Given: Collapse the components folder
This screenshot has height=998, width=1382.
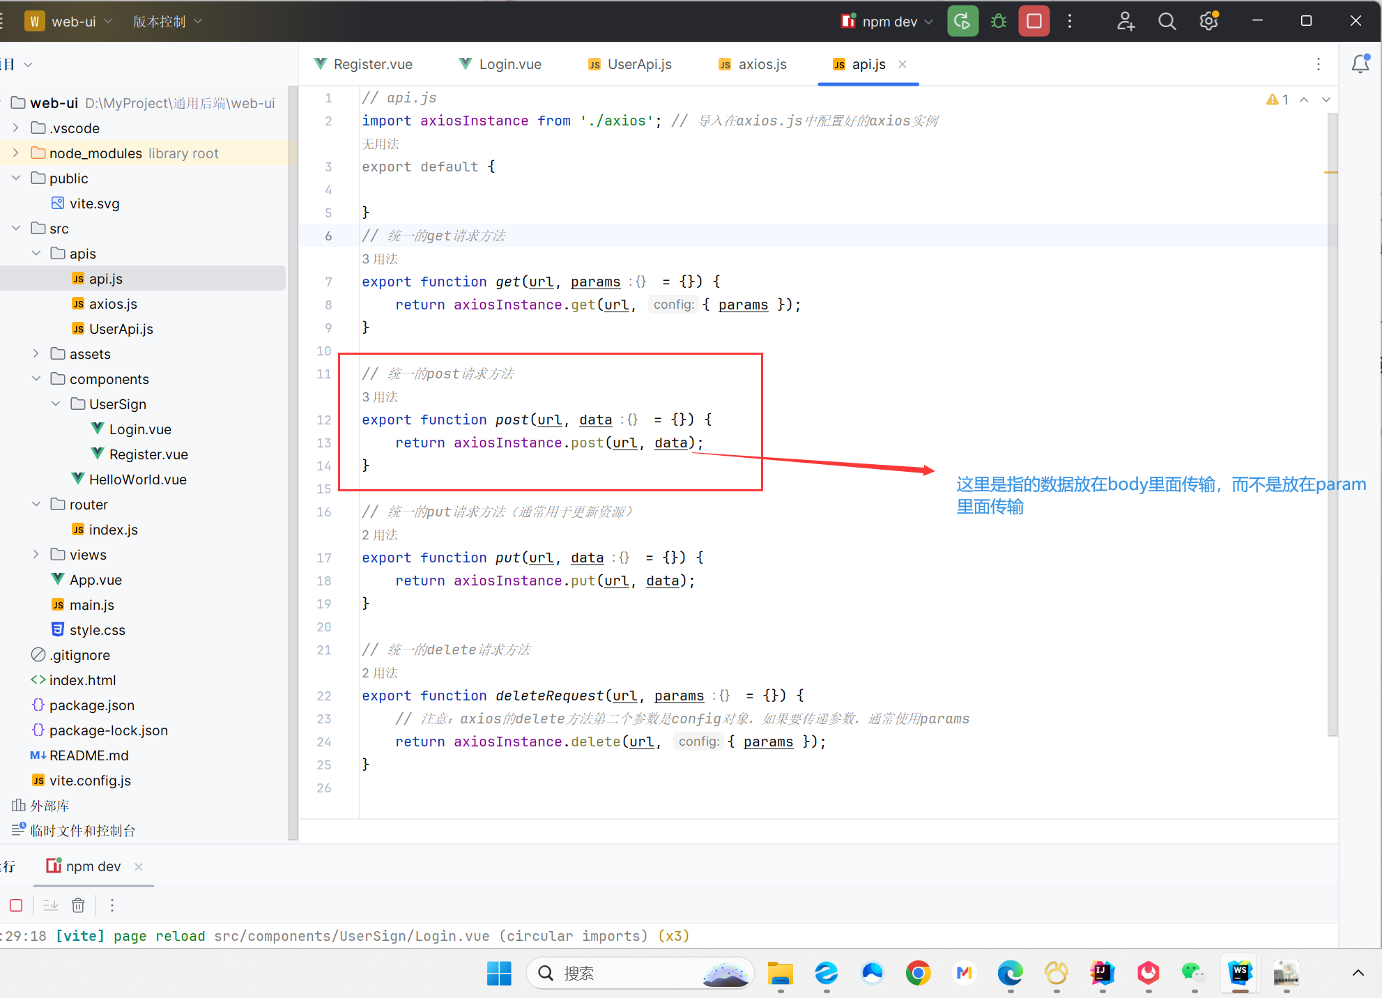Looking at the screenshot, I should tap(36, 379).
